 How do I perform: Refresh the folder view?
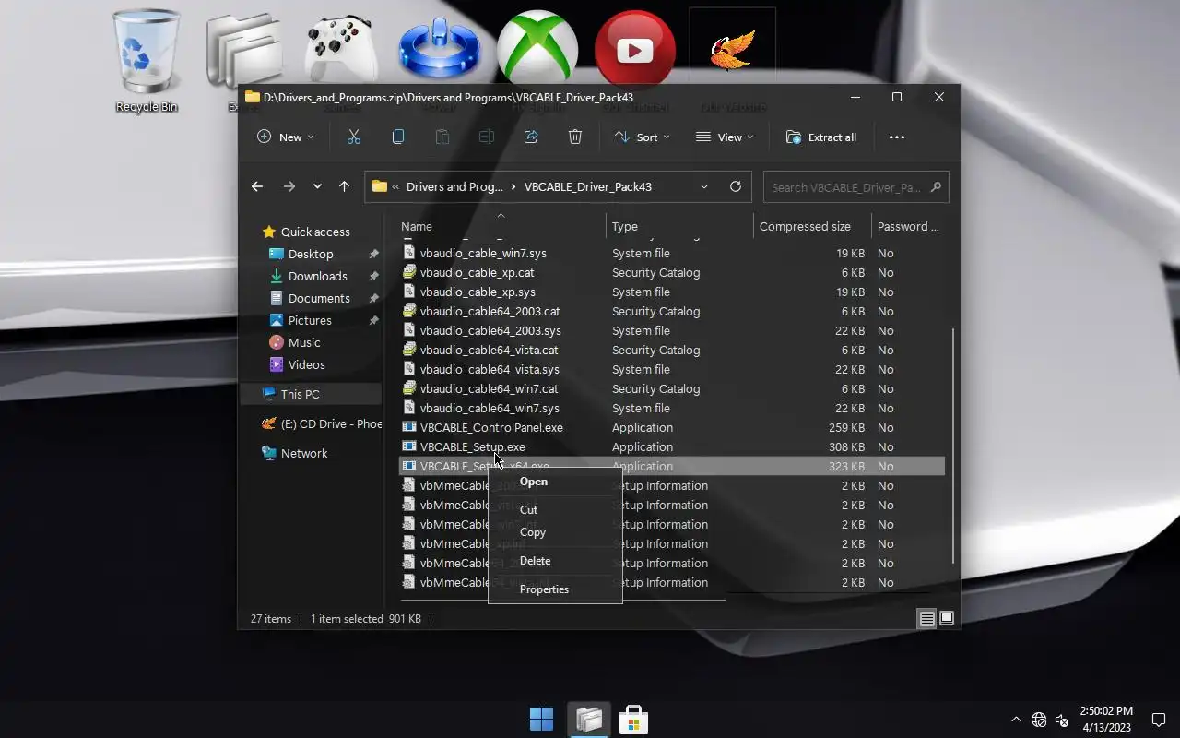(x=736, y=186)
